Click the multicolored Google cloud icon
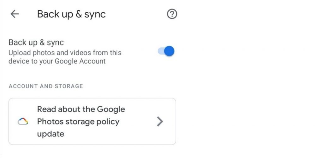Screen dimensions: 323x167 click(23, 122)
